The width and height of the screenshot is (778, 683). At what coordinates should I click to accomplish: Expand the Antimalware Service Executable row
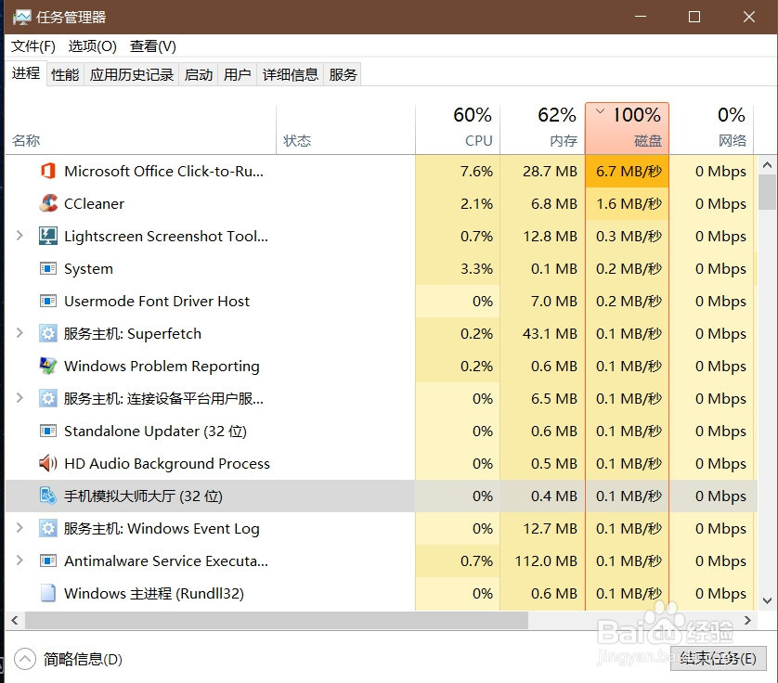(x=19, y=561)
